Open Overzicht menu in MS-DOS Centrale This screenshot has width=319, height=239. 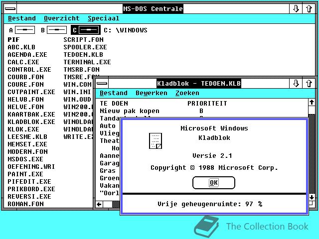pyautogui.click(x=62, y=18)
